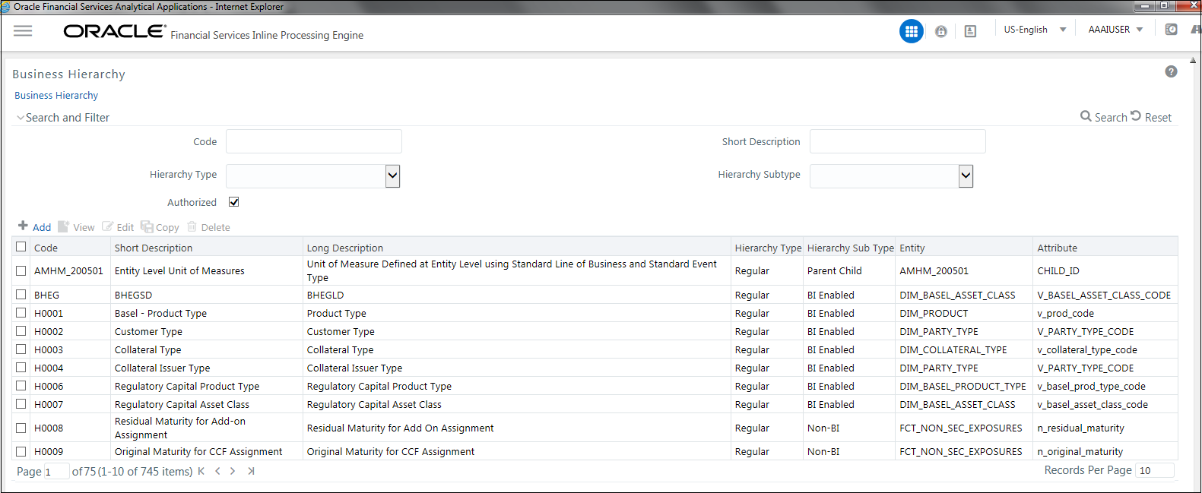This screenshot has width=1202, height=493.
Task: Click the last-login icon beside AAAIUSER
Action: [x=1172, y=30]
